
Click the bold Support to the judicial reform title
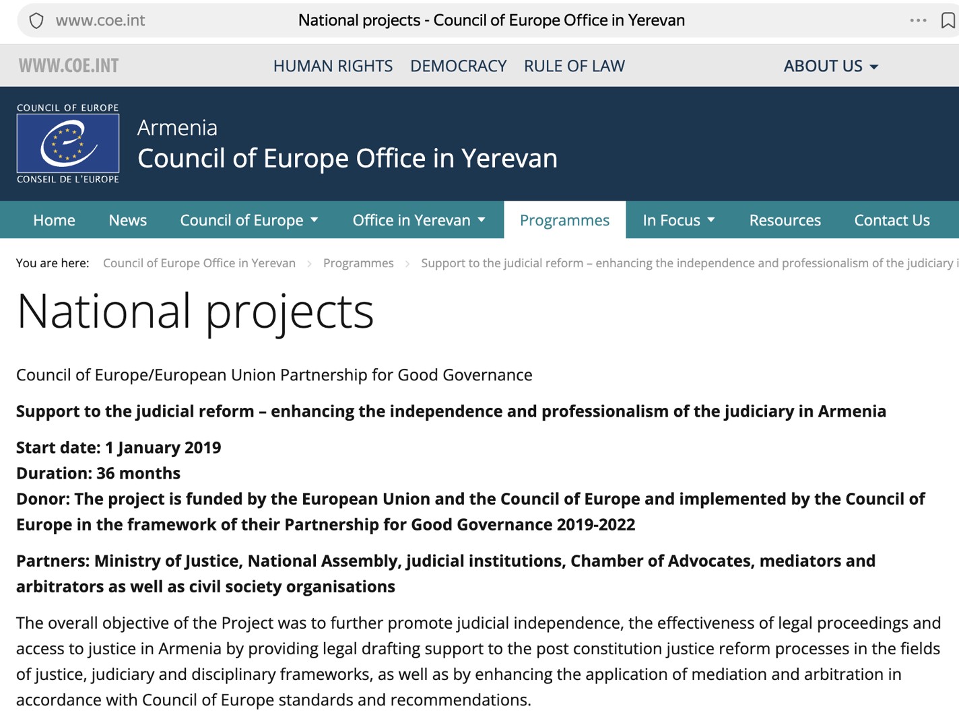pos(451,411)
